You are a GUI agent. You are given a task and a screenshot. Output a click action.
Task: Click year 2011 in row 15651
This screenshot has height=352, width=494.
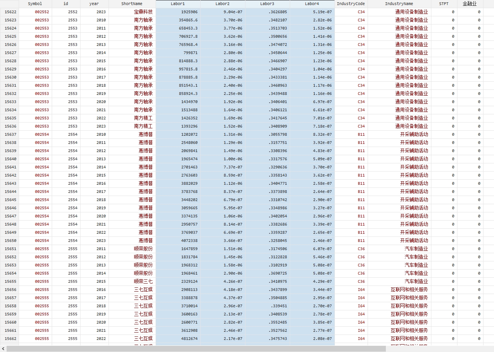coord(101,249)
